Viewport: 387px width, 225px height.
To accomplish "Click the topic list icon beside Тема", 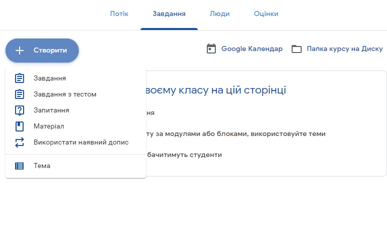I will [20, 166].
